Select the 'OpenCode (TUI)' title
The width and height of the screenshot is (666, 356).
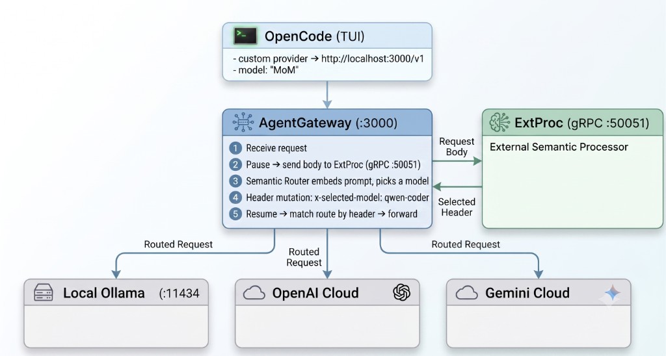314,36
